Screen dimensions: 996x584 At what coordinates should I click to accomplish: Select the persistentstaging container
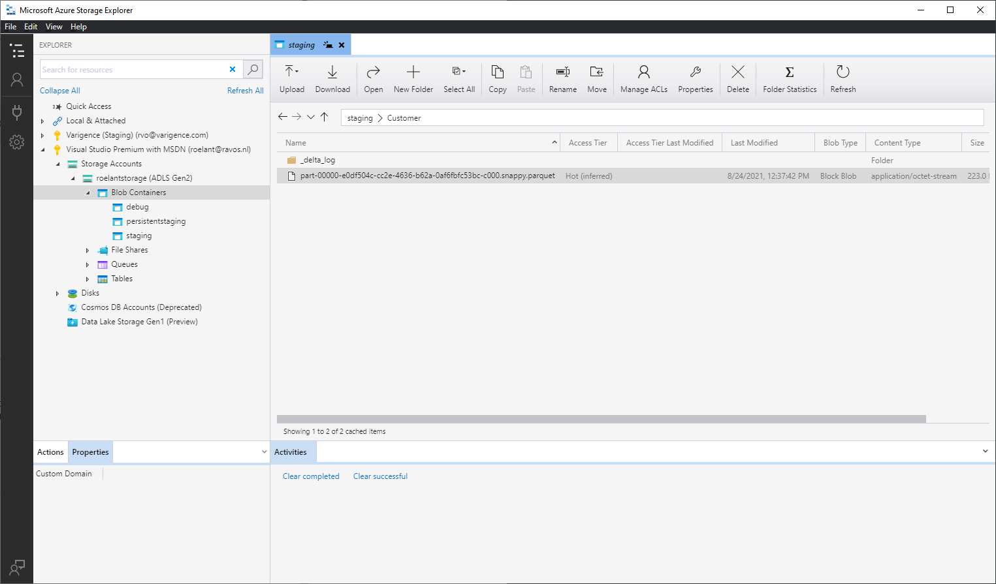[155, 222]
